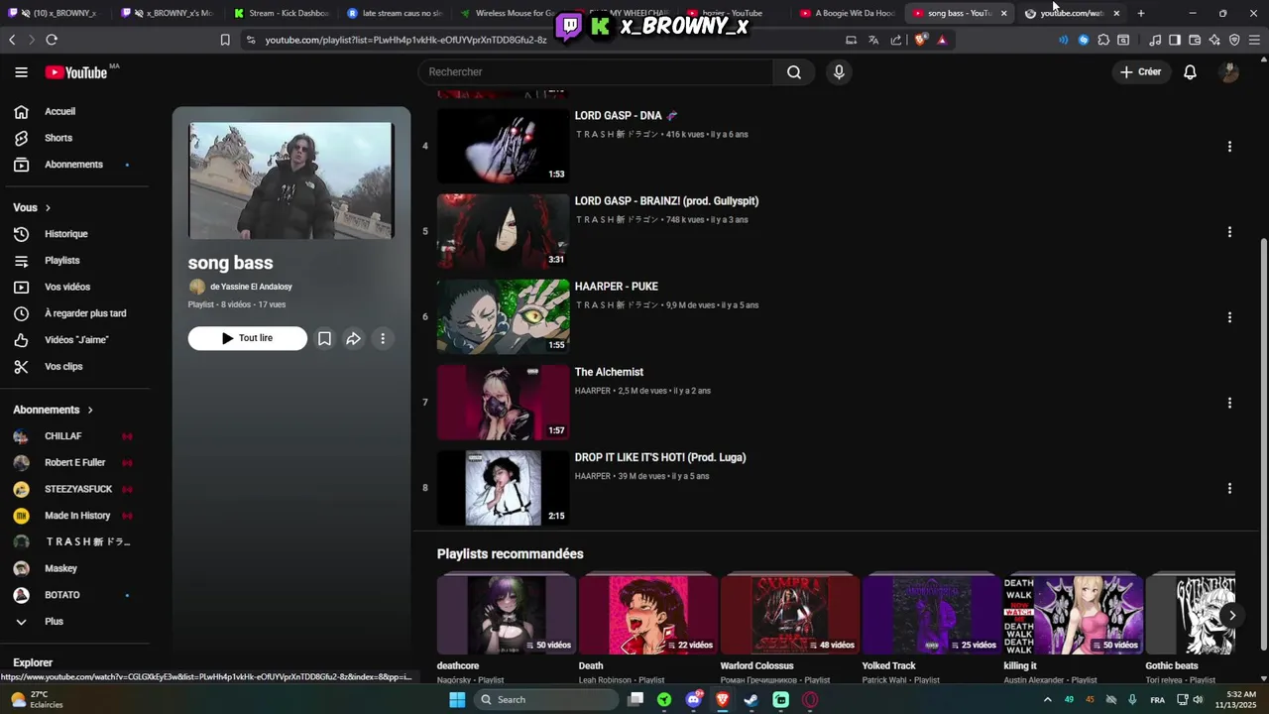1269x714 pixels.
Task: Click the search magnifier button
Action: 794,71
